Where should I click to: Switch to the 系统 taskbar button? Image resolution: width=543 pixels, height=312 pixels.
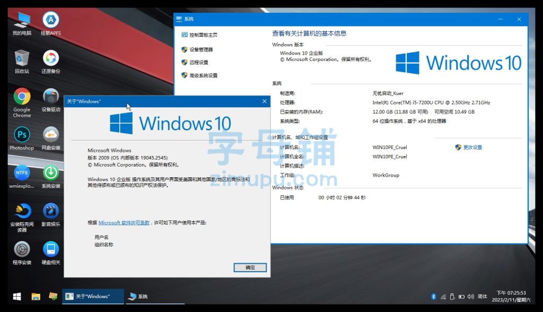pyautogui.click(x=155, y=297)
